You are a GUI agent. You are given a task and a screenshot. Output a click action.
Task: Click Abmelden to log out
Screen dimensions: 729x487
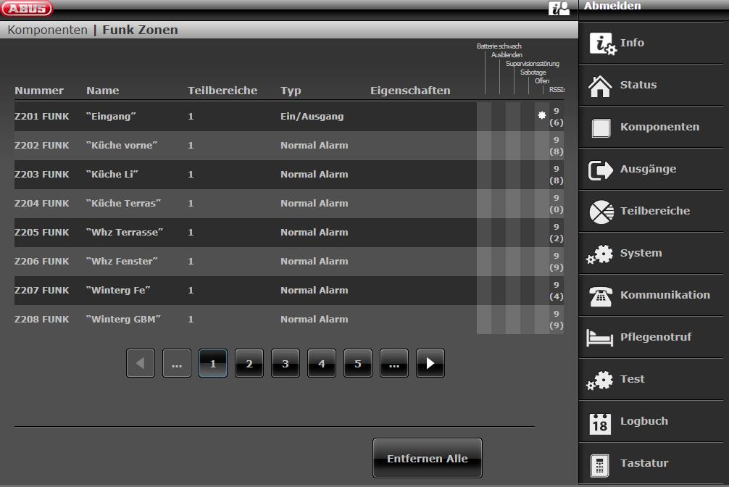612,7
